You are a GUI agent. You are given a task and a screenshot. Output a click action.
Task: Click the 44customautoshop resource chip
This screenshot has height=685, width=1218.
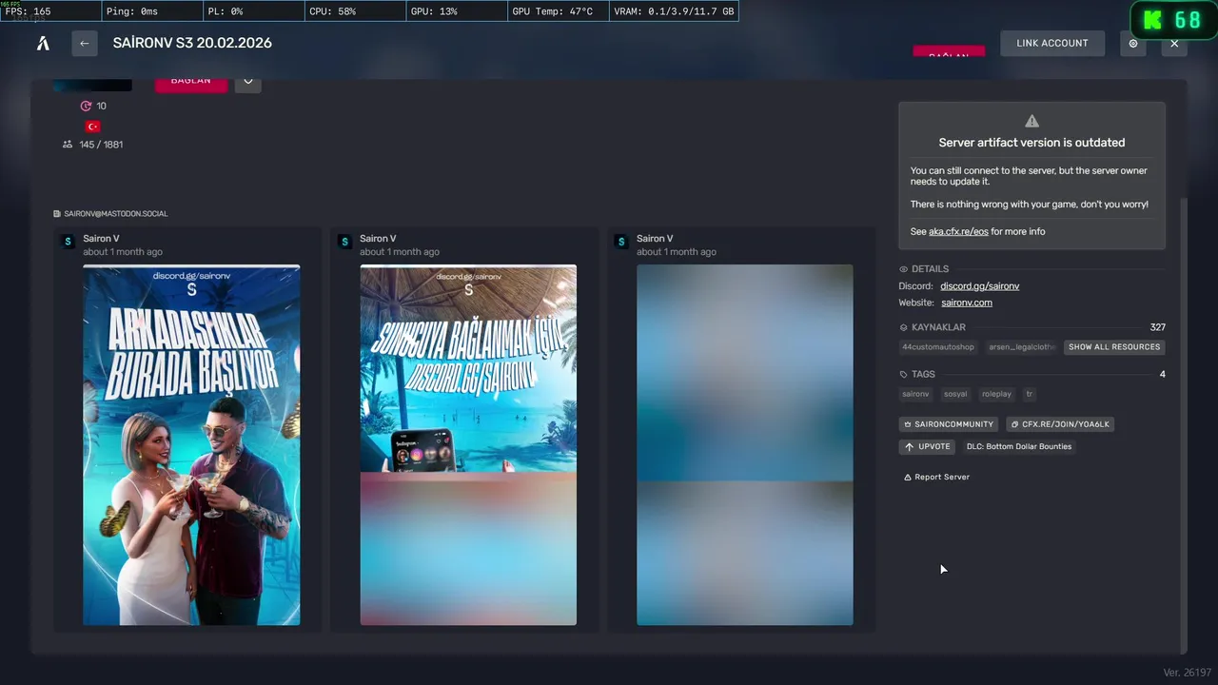(x=938, y=347)
